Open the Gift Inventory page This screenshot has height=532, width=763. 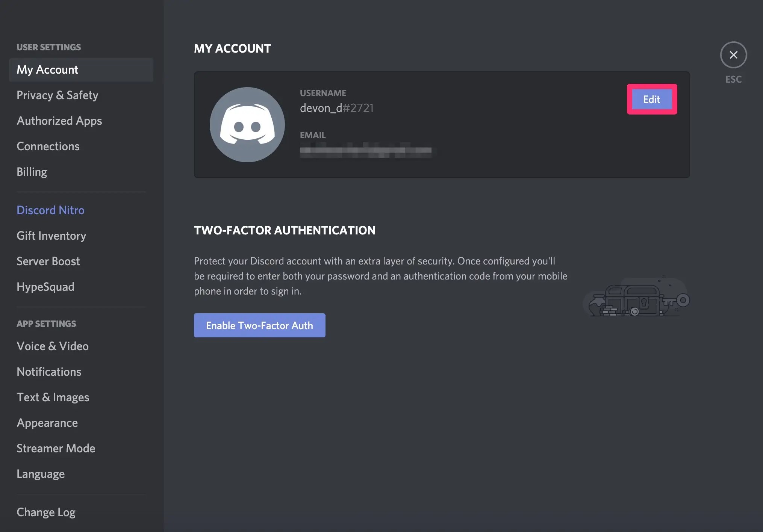pyautogui.click(x=51, y=236)
